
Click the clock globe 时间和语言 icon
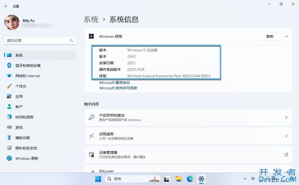pos(9,117)
